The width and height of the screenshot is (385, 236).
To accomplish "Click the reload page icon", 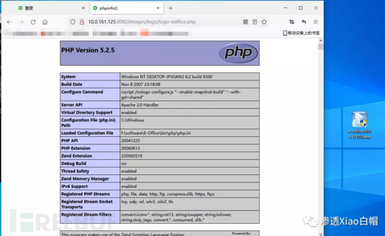I will [33, 22].
